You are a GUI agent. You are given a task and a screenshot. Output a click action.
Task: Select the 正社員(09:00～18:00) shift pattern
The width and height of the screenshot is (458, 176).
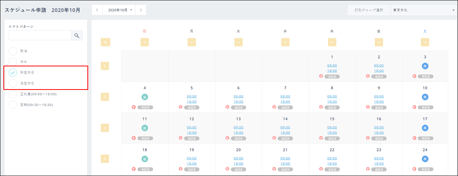[13, 94]
